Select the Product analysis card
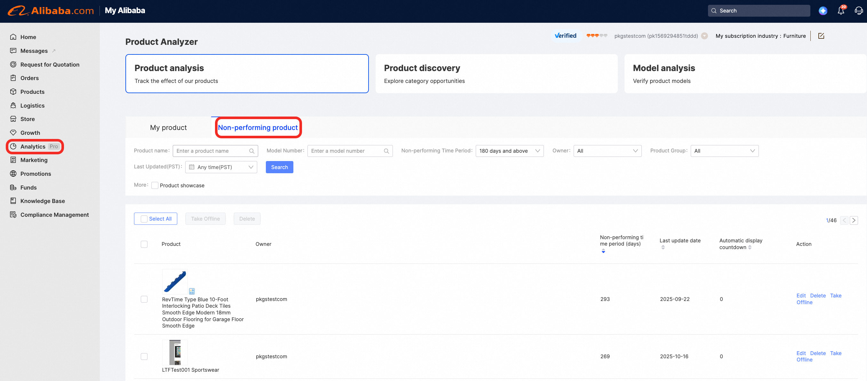The image size is (867, 381). click(247, 73)
